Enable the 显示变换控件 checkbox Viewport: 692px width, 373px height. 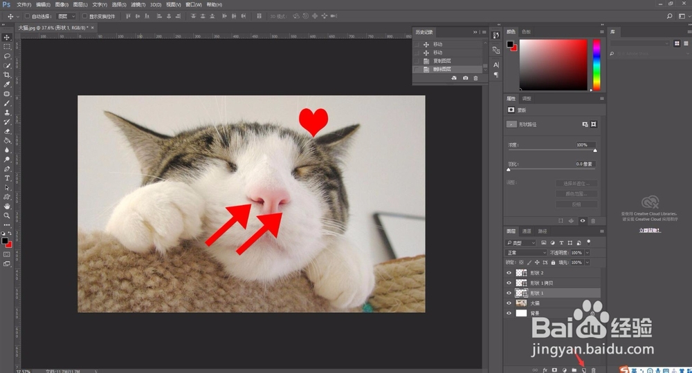coord(84,17)
